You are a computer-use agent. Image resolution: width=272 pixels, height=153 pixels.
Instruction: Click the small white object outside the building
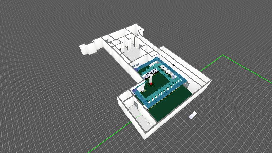tap(193, 115)
